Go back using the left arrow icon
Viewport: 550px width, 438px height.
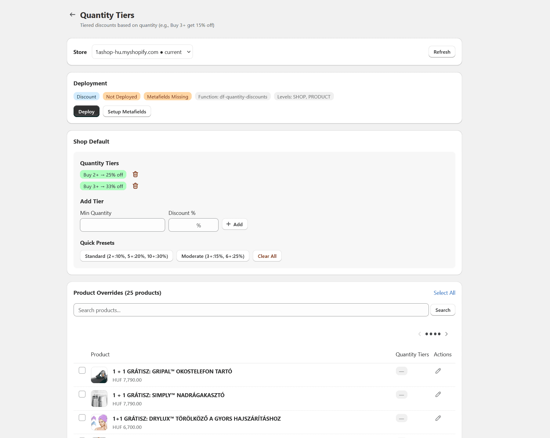coord(72,15)
